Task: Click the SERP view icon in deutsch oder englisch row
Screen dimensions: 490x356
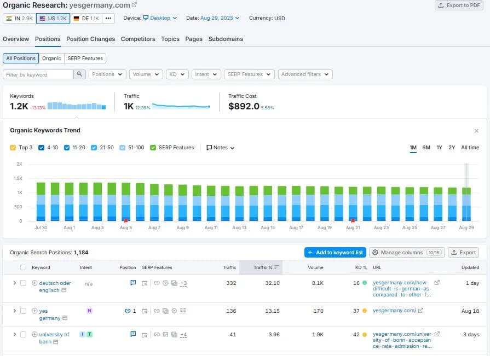Action: pos(145,283)
